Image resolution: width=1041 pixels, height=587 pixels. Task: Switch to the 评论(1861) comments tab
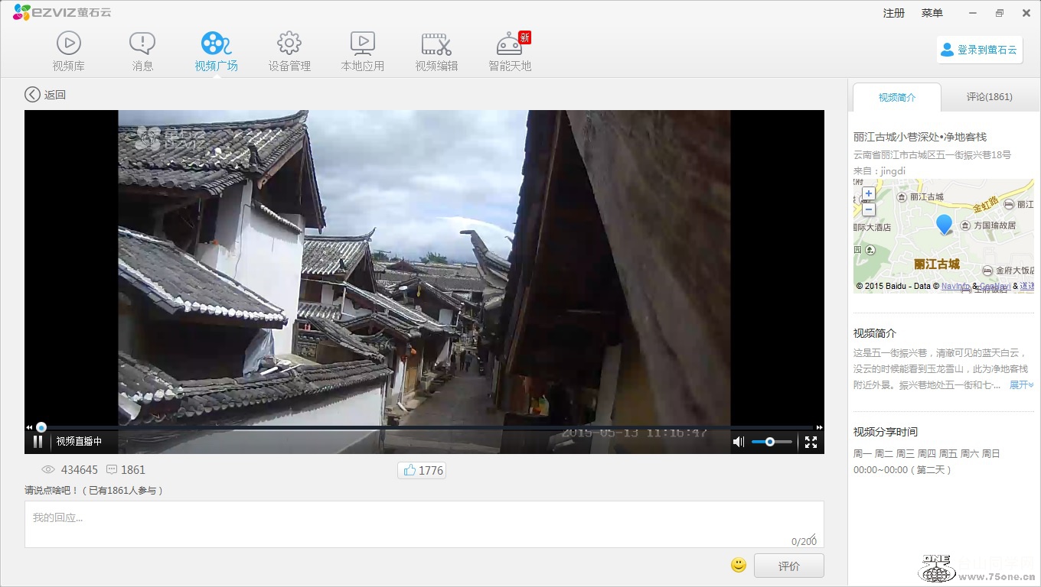click(989, 97)
